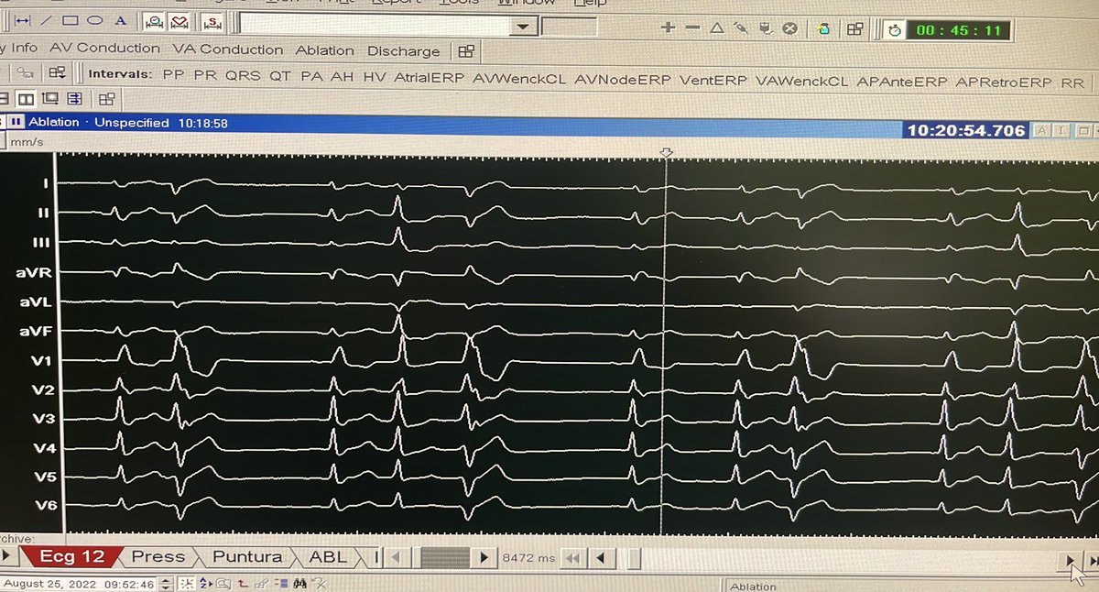
Task: Click the circled X cancel icon
Action: click(x=789, y=28)
